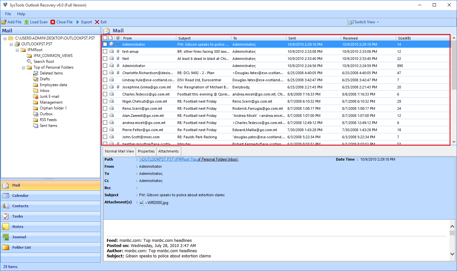Click the Junk E-mail folder icon
Viewport: 457px width, 271px height.
(36, 96)
